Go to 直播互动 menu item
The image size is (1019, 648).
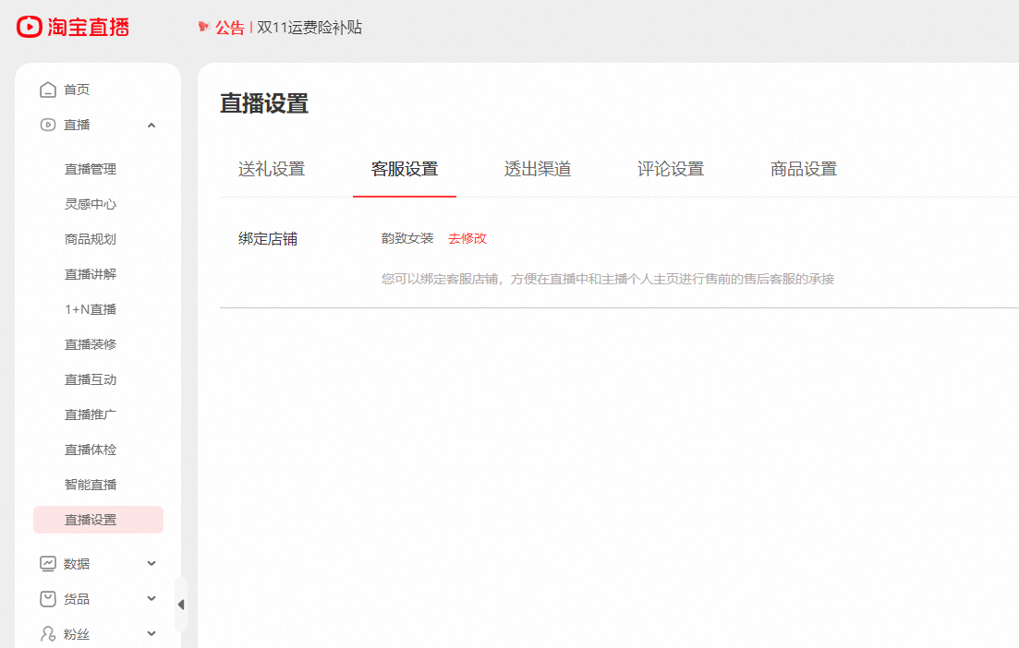pyautogui.click(x=91, y=379)
